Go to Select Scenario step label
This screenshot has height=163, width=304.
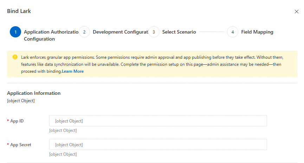[179, 32]
